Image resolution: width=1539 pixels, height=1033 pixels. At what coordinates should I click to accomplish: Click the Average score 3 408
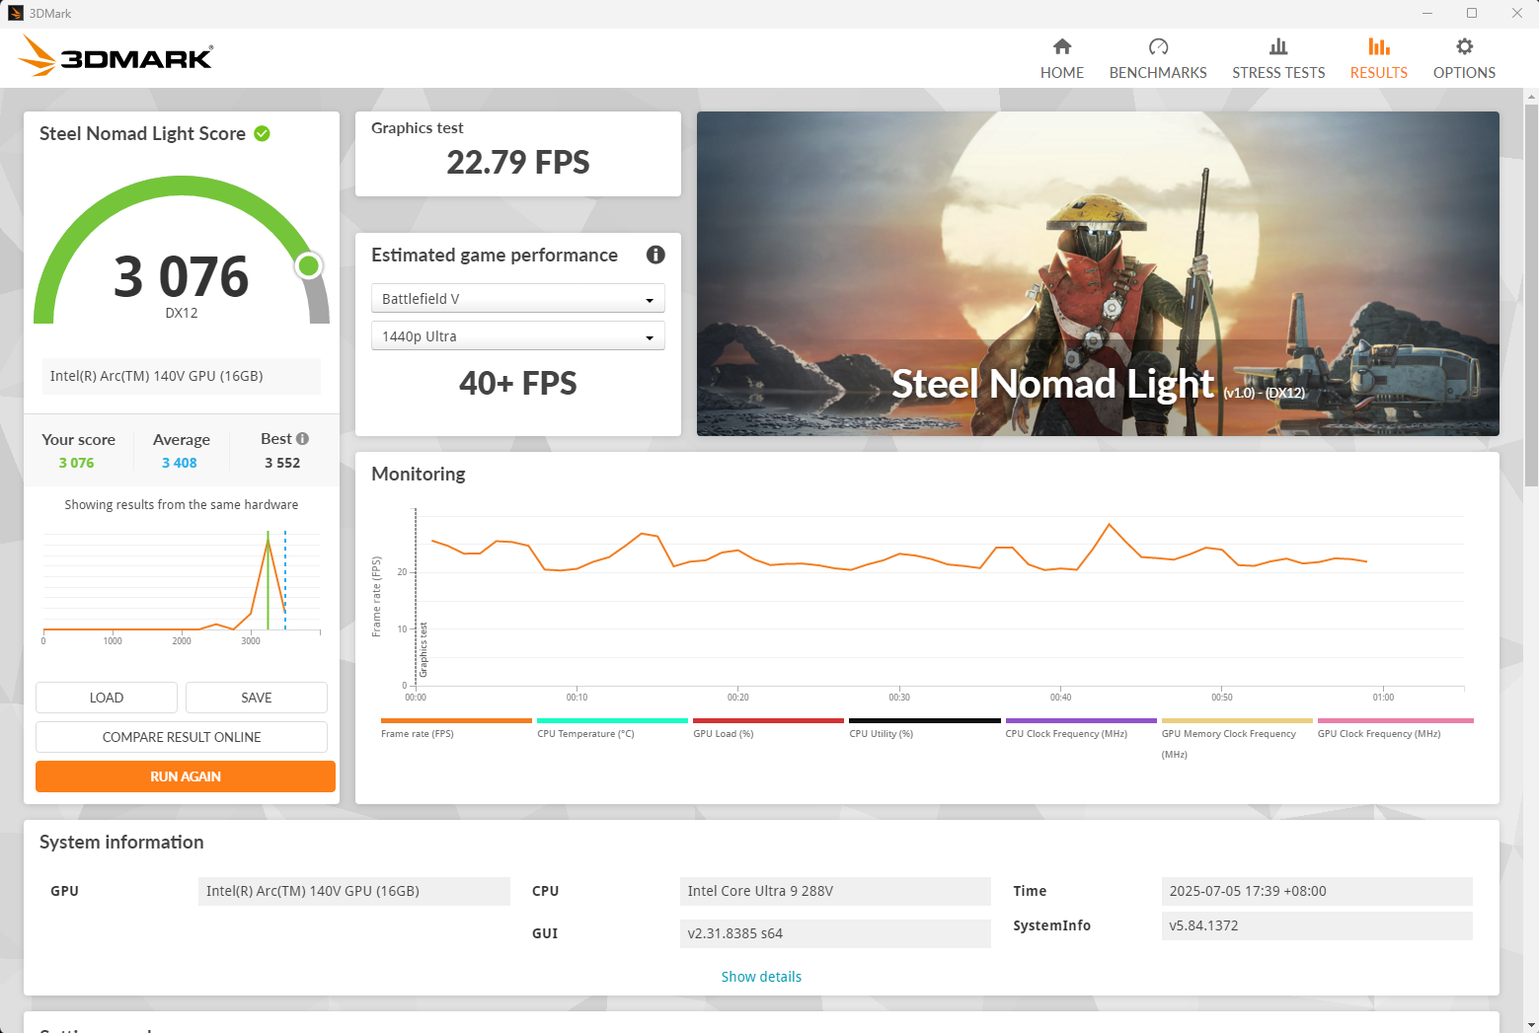point(180,463)
